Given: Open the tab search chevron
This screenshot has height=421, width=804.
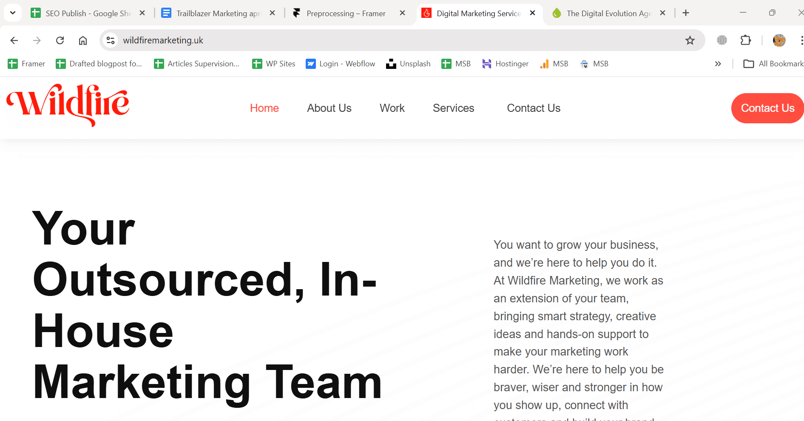Looking at the screenshot, I should [x=12, y=13].
